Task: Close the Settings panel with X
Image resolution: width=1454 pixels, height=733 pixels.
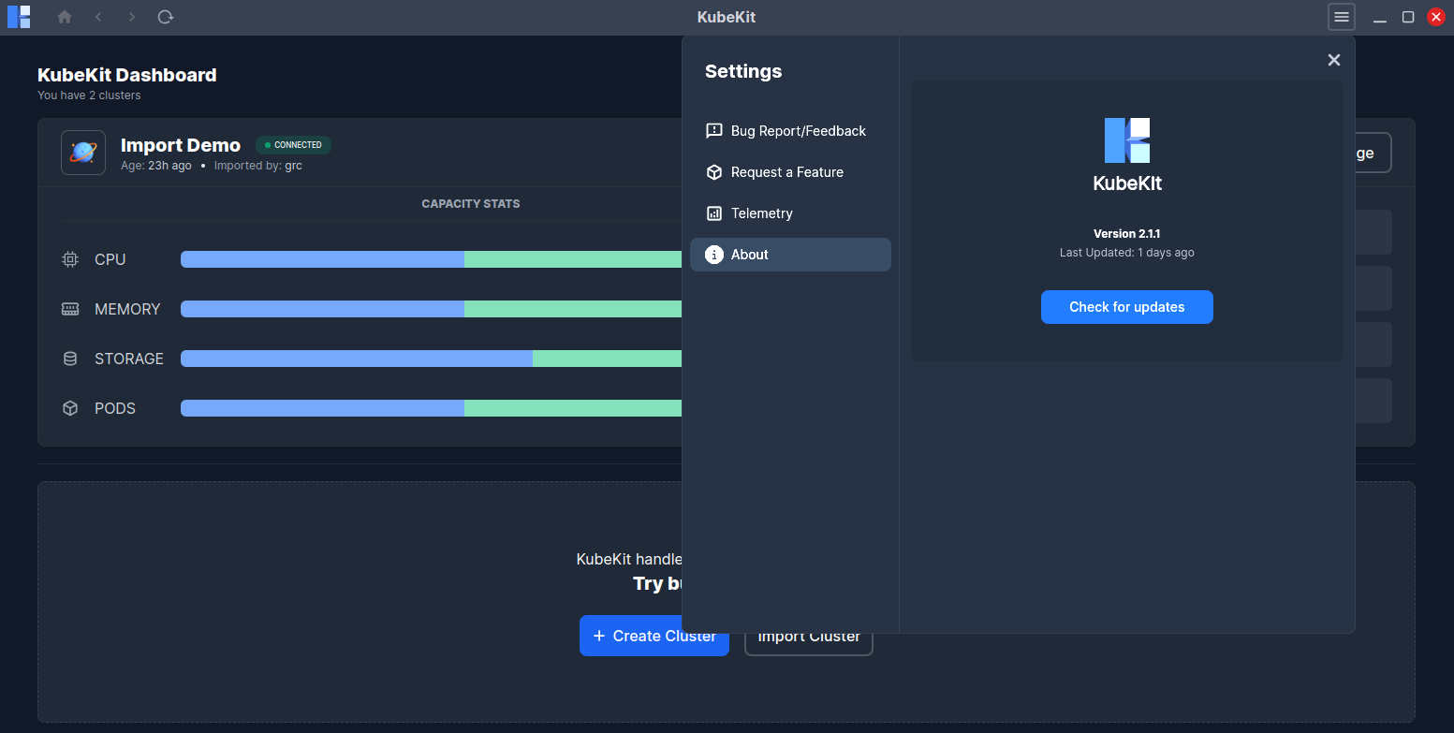Action: pos(1334,60)
